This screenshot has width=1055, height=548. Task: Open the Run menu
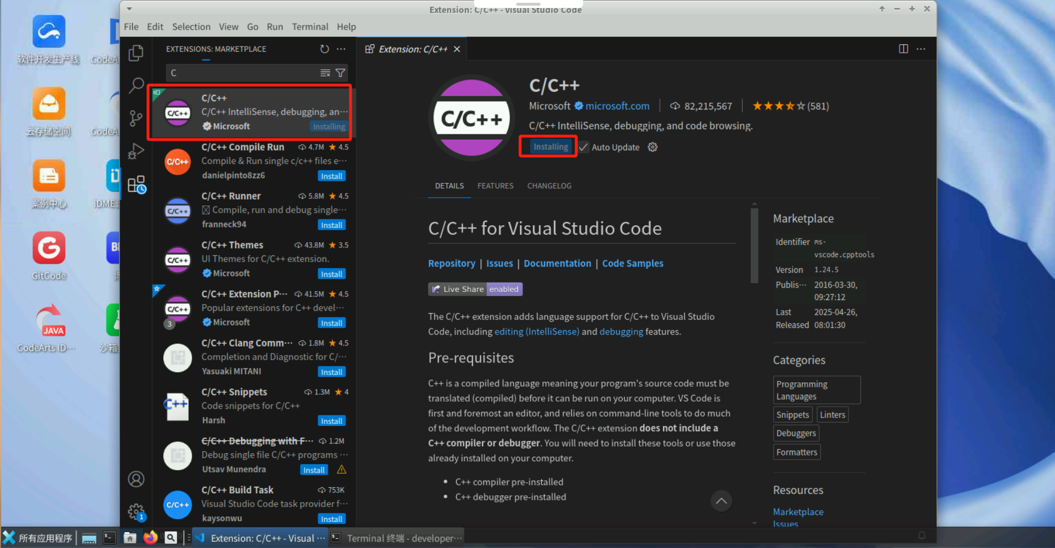(x=275, y=27)
